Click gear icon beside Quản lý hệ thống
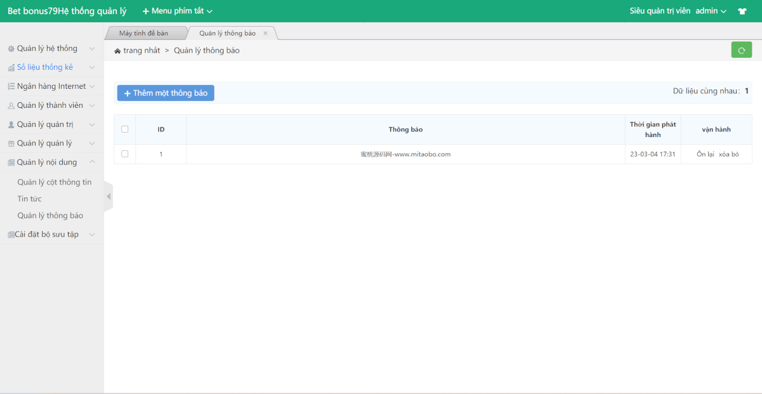Viewport: 762px width, 394px height. (11, 49)
